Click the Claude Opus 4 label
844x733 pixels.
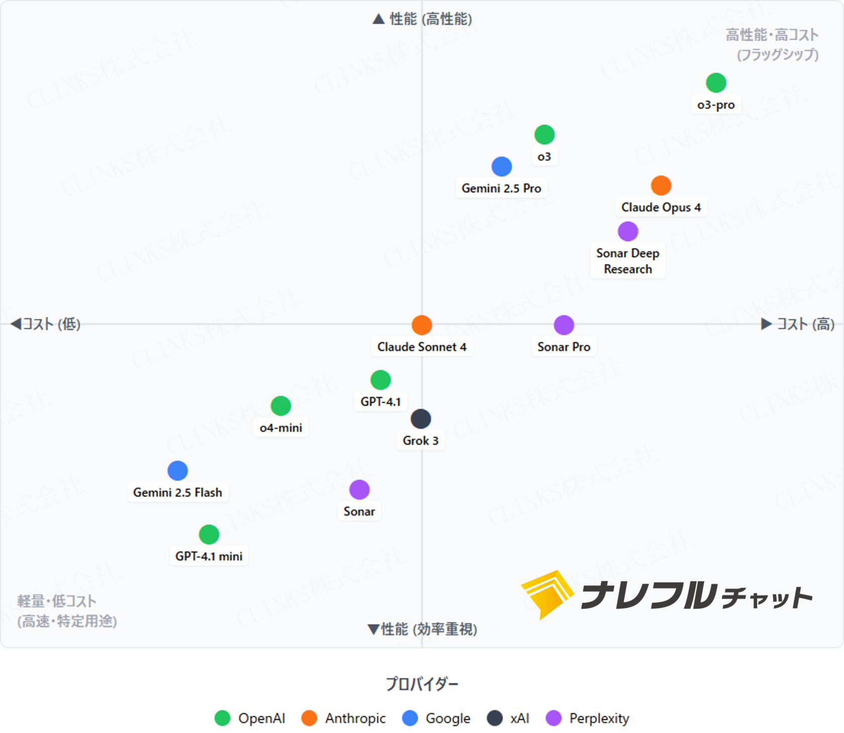pyautogui.click(x=661, y=207)
